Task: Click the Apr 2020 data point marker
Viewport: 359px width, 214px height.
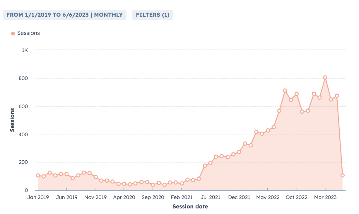Action: click(x=124, y=184)
